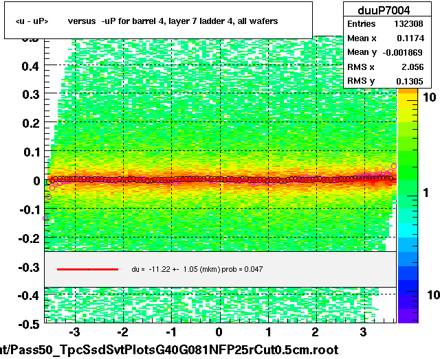
Task: Click the y-axis label -0.5
Action: click(29, 325)
